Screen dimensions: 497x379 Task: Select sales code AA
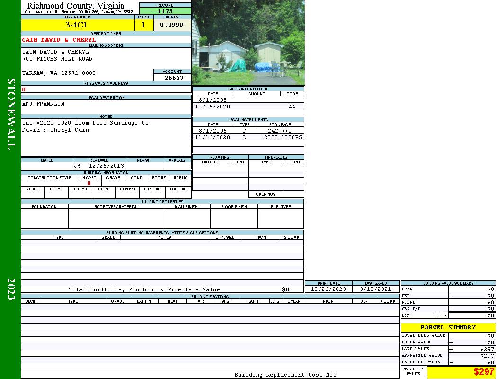coord(292,107)
